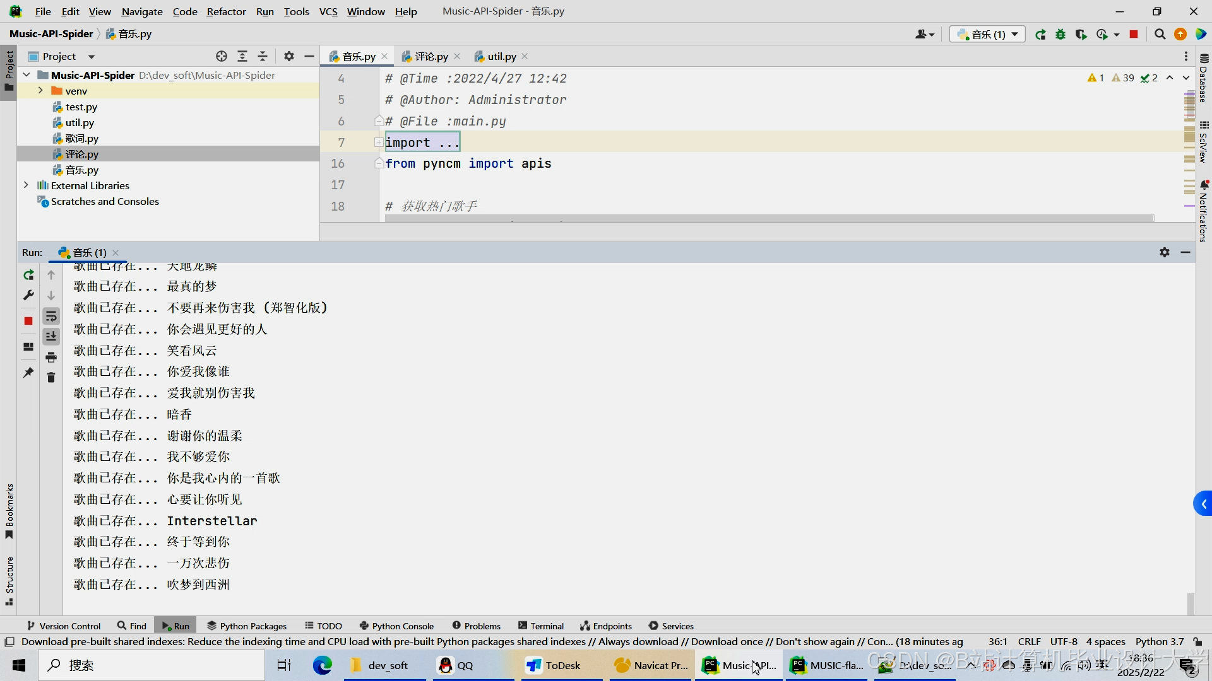Click the Debug bug icon in toolbar
Screen dimensions: 1212x681
pos(1060,35)
